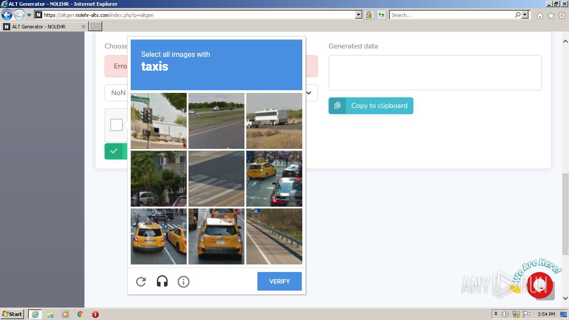Expand the address bar autocomplete dropdown
The height and width of the screenshot is (320, 569).
tap(359, 15)
